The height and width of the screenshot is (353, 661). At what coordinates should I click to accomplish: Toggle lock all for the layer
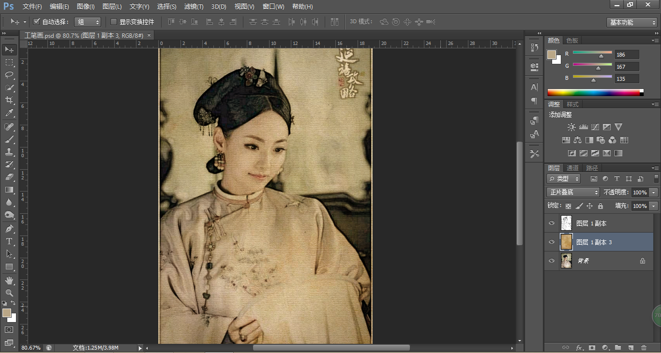pos(601,206)
